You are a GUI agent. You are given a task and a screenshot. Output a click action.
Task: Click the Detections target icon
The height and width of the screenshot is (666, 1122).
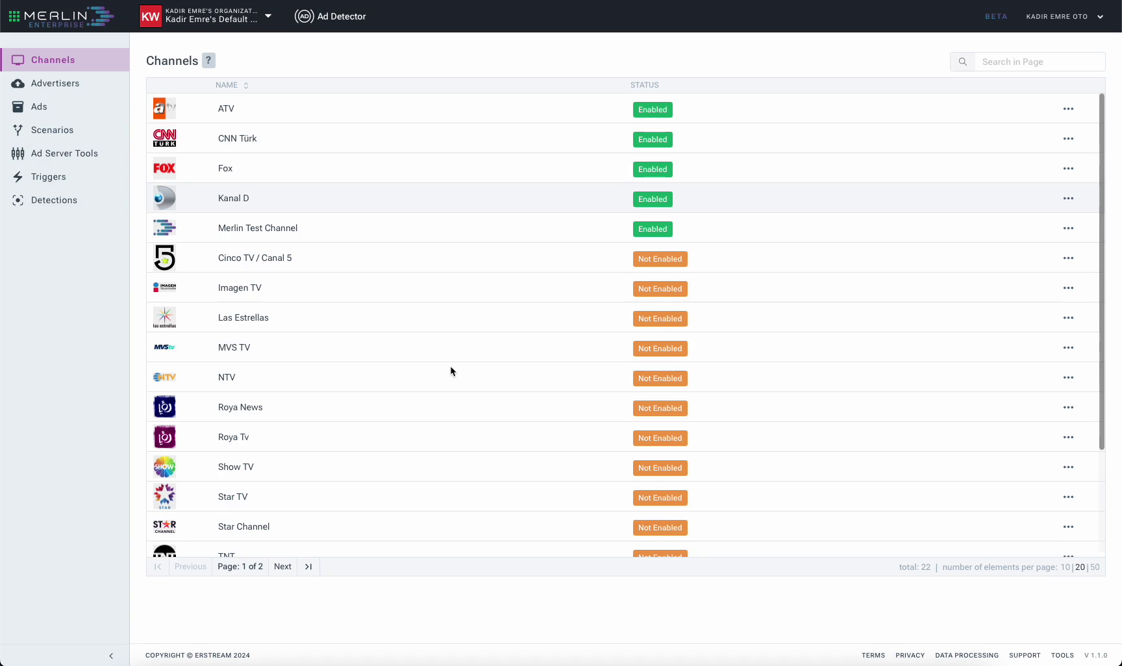18,200
